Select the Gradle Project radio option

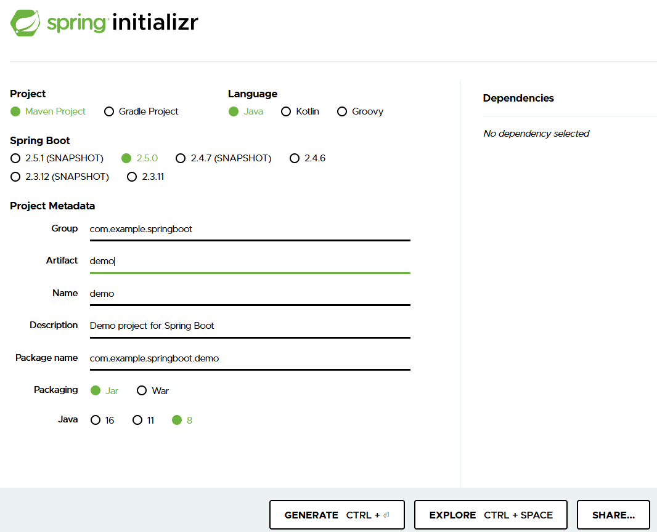coord(141,111)
